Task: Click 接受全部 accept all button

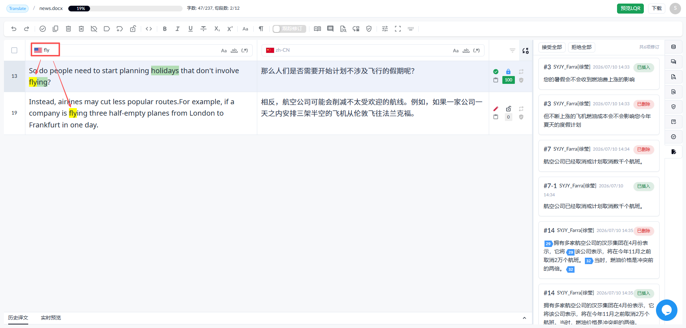Action: tap(552, 47)
